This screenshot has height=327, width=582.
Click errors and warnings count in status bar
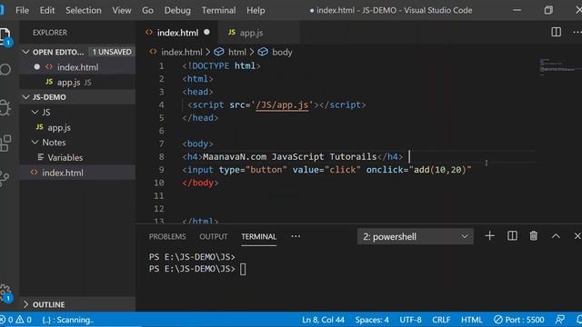(15, 320)
